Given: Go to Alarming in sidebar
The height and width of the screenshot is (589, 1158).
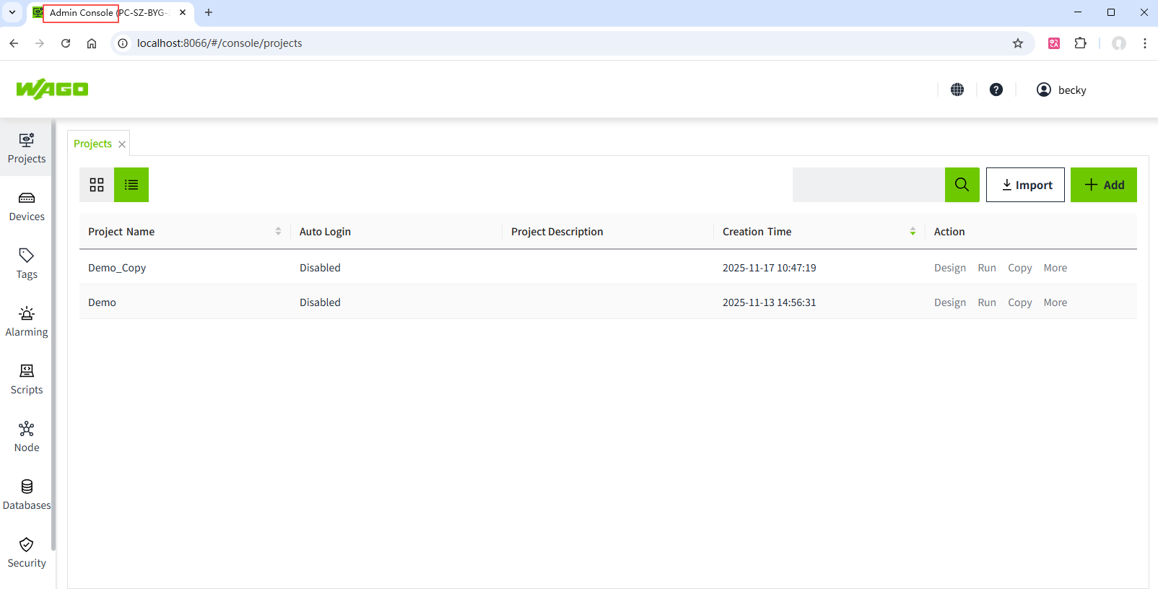Looking at the screenshot, I should 27,321.
